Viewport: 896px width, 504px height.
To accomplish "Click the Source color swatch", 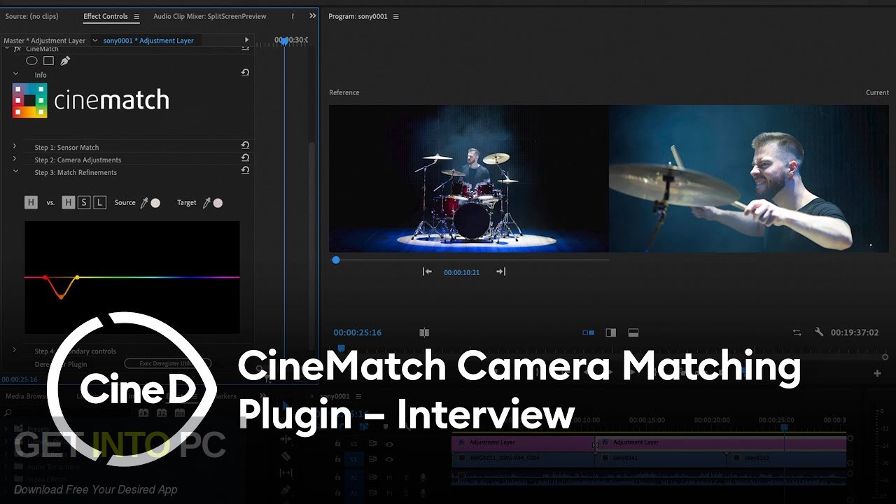I will (x=155, y=203).
